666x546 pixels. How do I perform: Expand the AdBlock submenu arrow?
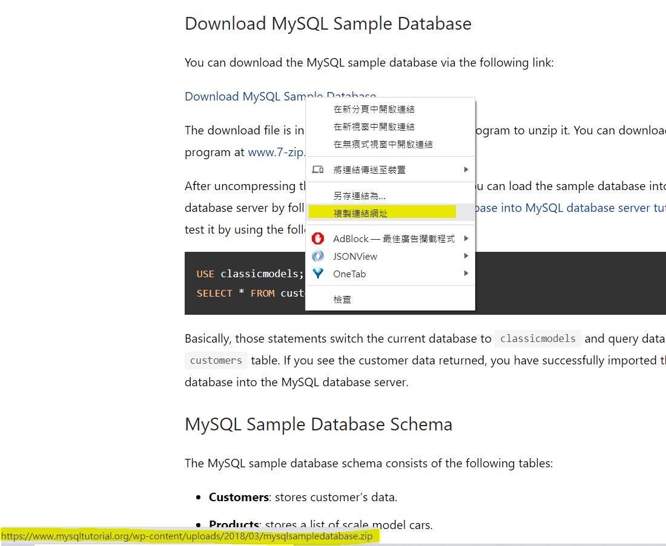tap(466, 238)
